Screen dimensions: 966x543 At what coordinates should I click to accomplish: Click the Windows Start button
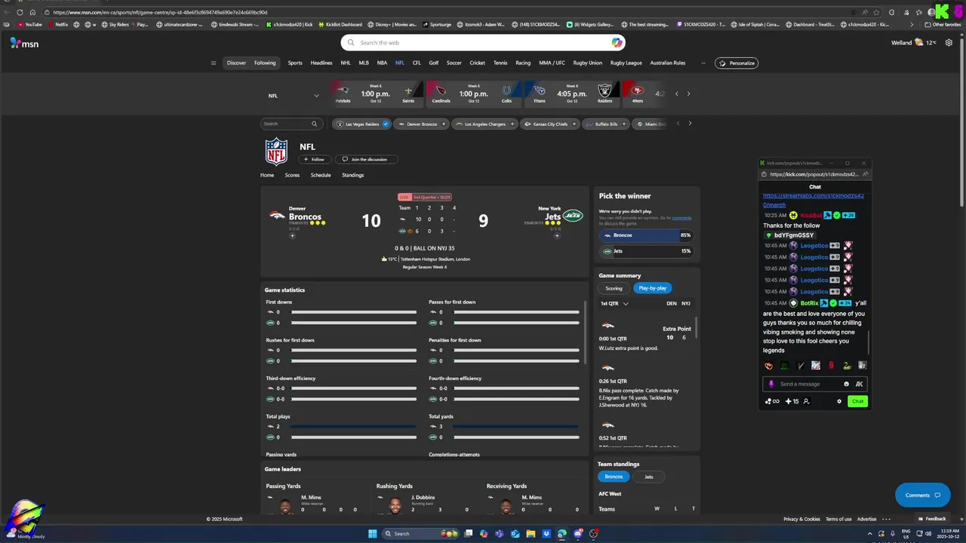[373, 534]
